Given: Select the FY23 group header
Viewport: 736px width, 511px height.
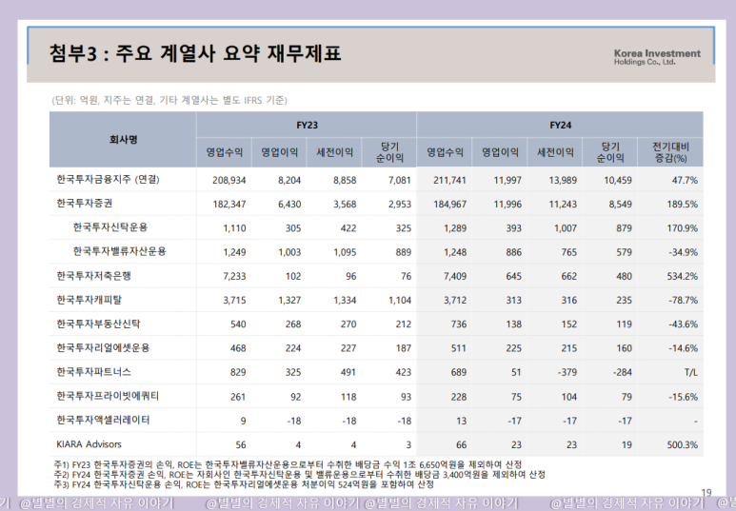Looking at the screenshot, I should pos(307,125).
